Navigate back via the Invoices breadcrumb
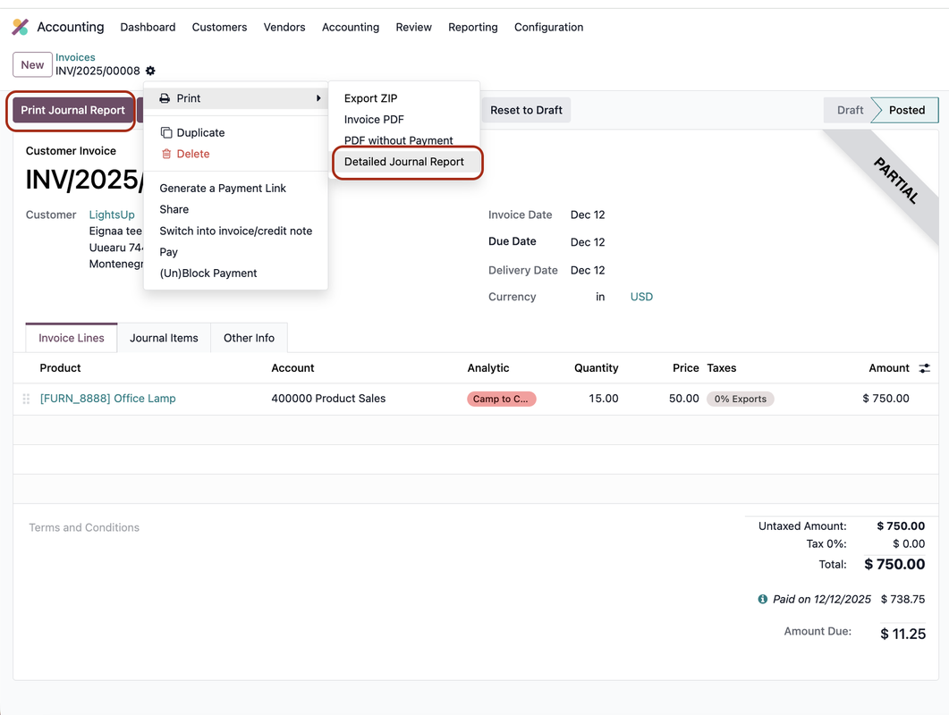Screen dimensions: 949x715 [x=75, y=56]
